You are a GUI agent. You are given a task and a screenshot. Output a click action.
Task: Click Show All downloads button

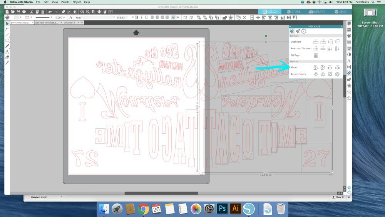(338, 197)
